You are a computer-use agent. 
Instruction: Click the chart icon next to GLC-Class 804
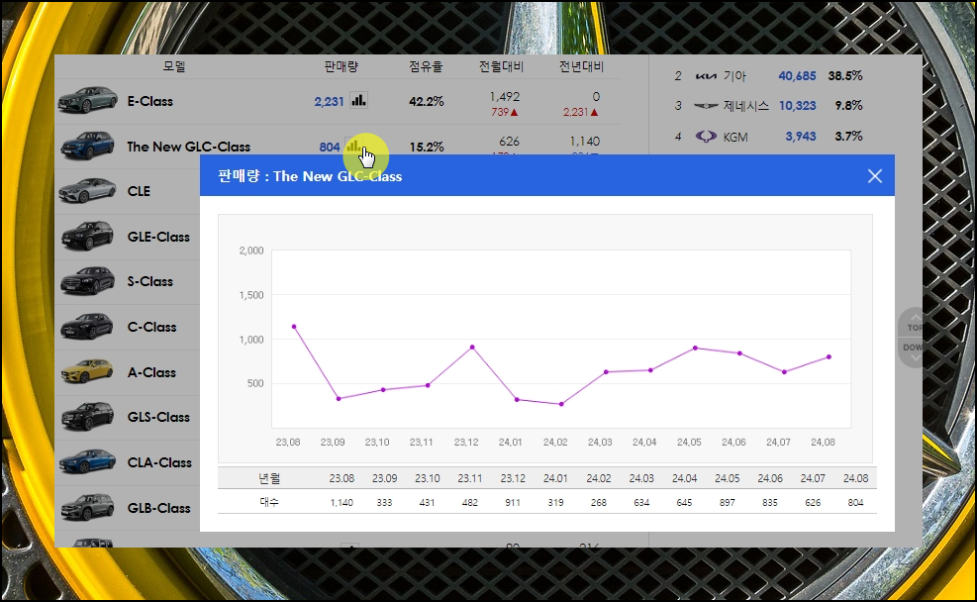(x=353, y=146)
